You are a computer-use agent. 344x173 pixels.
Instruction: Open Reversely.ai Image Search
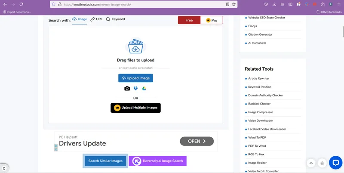click(x=157, y=161)
